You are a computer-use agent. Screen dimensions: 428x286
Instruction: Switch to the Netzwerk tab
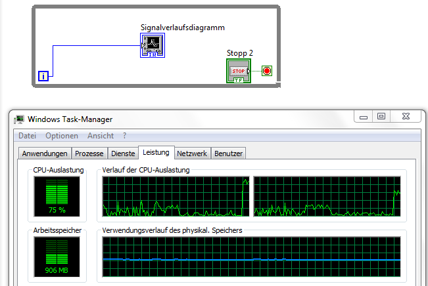pyautogui.click(x=192, y=153)
